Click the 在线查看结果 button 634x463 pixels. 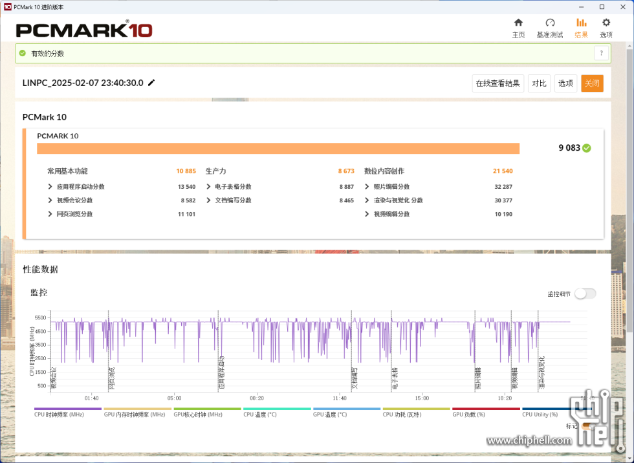click(497, 83)
